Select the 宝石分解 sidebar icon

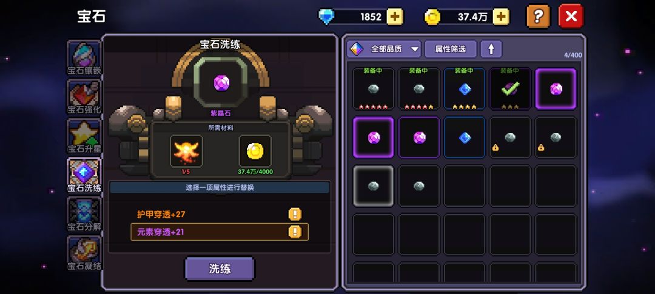click(x=84, y=215)
